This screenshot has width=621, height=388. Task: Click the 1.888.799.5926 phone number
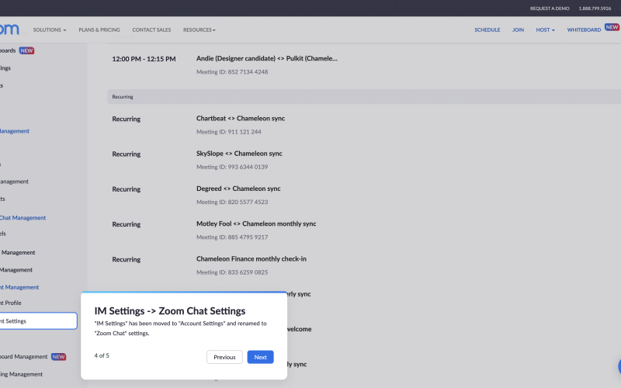coord(595,8)
